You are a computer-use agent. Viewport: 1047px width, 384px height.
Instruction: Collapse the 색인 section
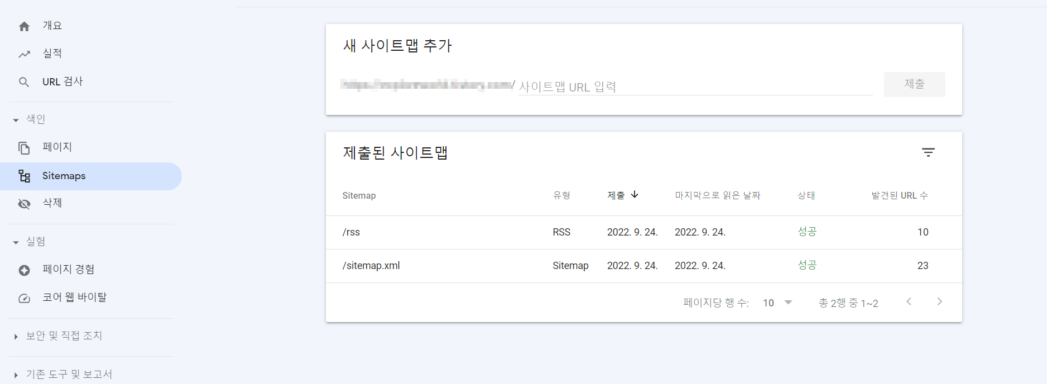coord(29,119)
